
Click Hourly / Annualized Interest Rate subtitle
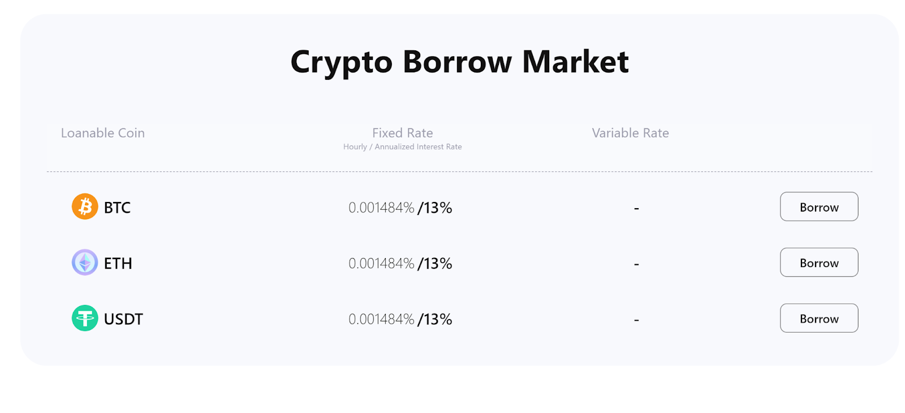click(x=403, y=147)
